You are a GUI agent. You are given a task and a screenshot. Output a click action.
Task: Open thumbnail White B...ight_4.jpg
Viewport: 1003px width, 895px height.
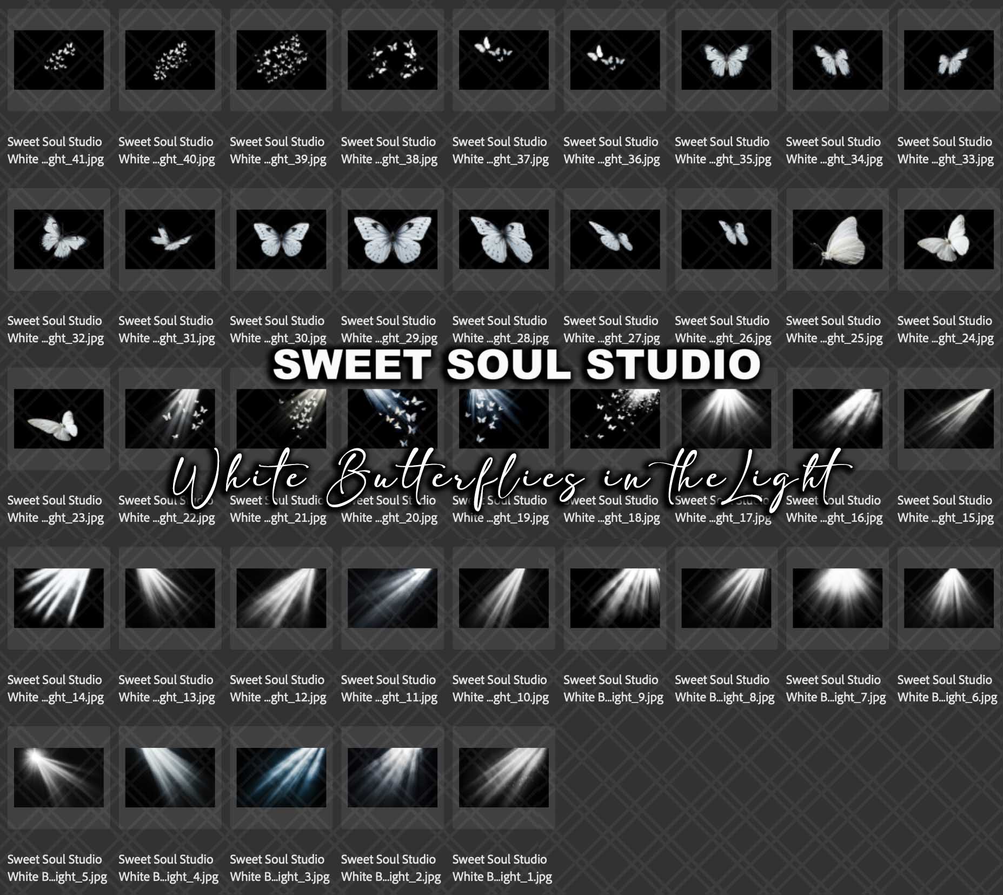[170, 778]
